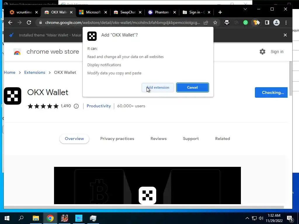Click the Chrome taskbar icon
This screenshot has height=224, width=299.
tap(50, 218)
